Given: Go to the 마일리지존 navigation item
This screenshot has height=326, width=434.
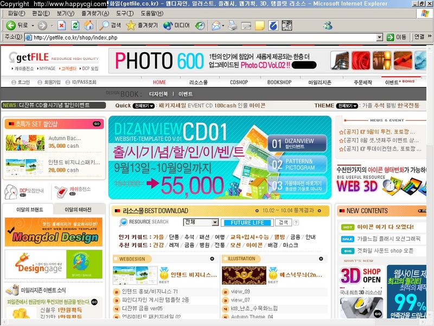Looking at the screenshot, I should tap(320, 83).
